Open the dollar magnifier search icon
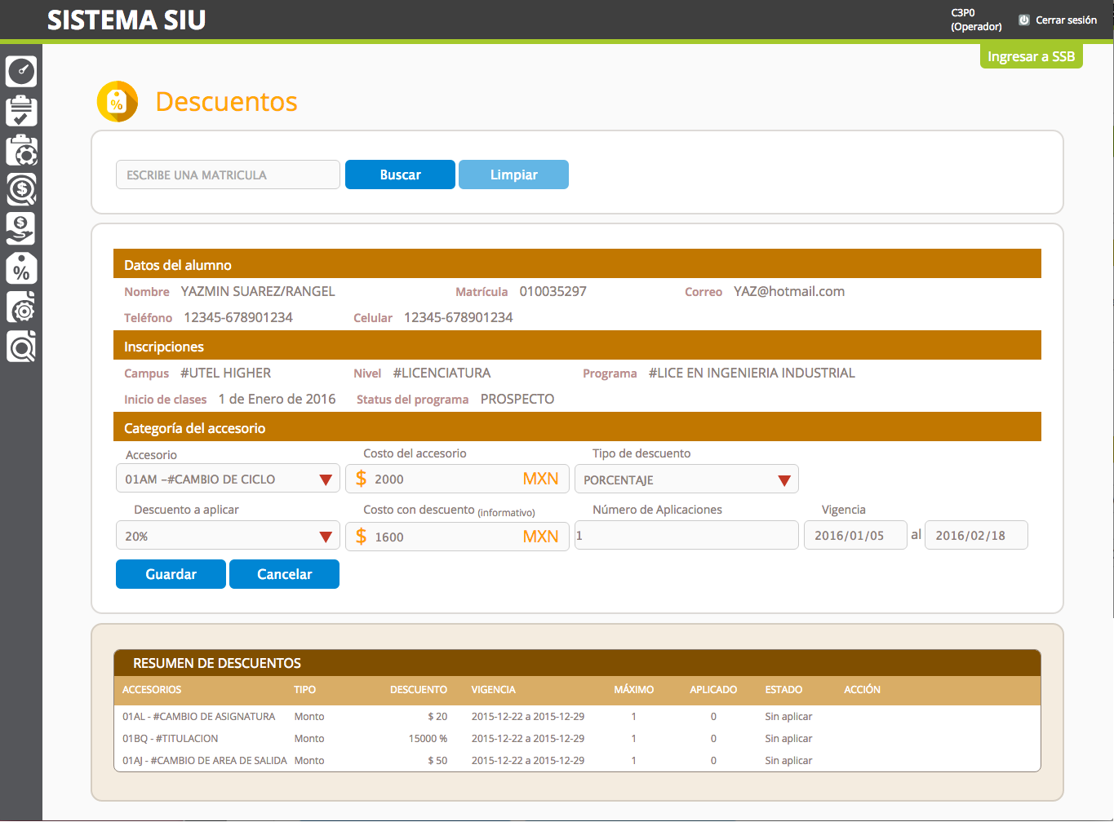The height and width of the screenshot is (822, 1114). click(21, 190)
